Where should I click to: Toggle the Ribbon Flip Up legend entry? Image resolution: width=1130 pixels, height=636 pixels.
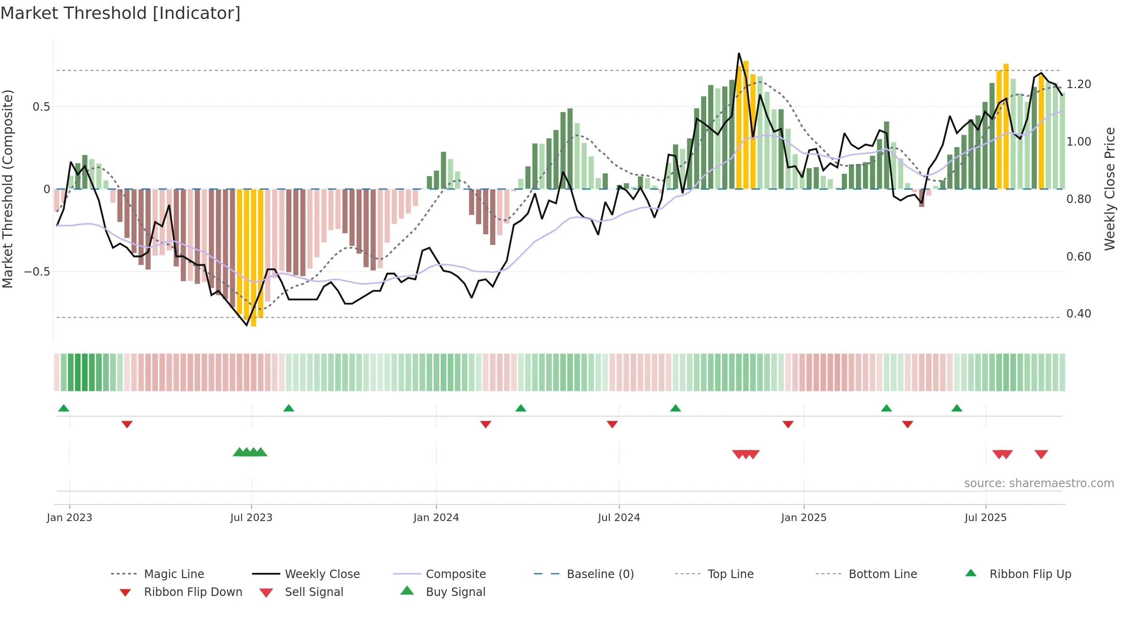click(x=1018, y=574)
